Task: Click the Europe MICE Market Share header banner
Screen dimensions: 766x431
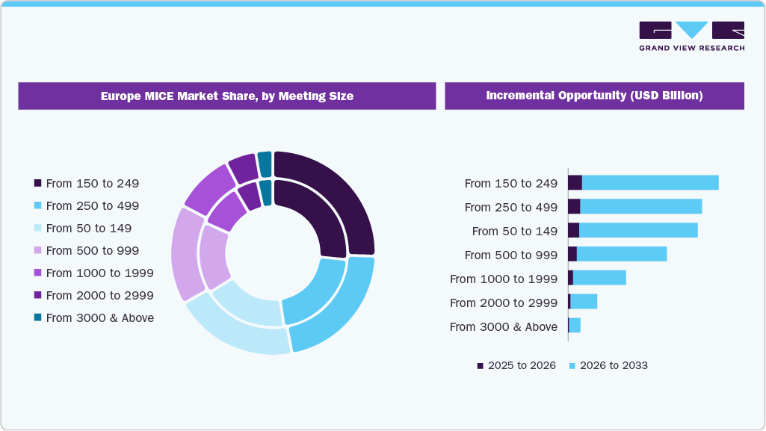Action: tap(227, 96)
